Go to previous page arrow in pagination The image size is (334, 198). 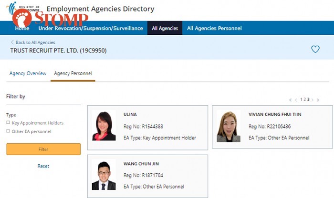(x=296, y=100)
